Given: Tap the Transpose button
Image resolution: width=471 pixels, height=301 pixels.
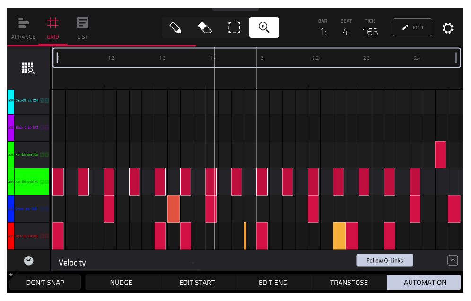Looking at the screenshot, I should pyautogui.click(x=349, y=283).
